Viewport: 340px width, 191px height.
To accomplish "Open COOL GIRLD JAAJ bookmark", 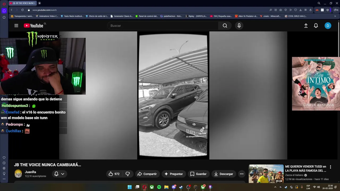I will (x=295, y=16).
